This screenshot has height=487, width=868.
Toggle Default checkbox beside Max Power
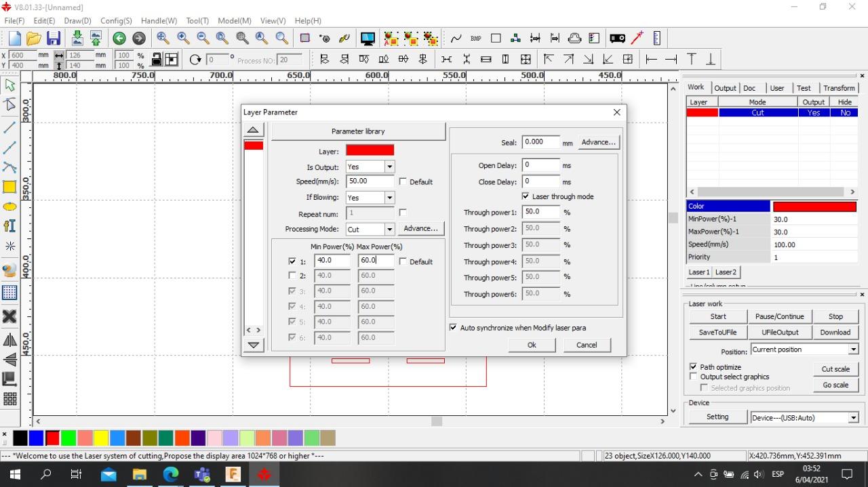[x=403, y=261]
